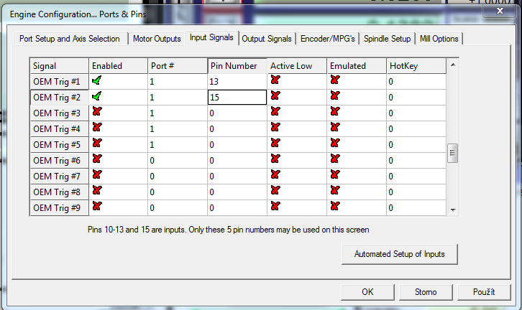522x310 pixels.
Task: Toggle Emulated red X for OEM Trig #7
Action: 334,175
